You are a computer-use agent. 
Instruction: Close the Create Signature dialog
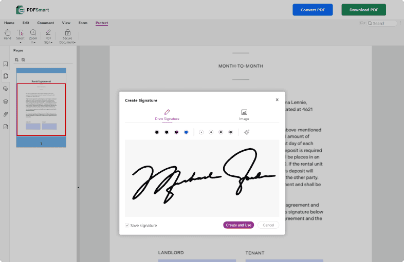point(277,100)
